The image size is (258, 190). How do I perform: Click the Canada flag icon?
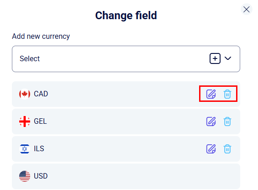(x=25, y=94)
